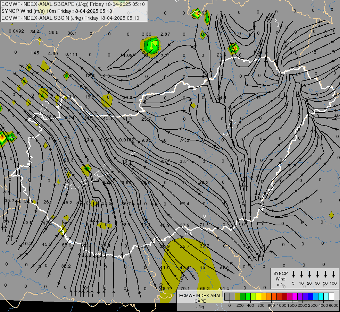The width and height of the screenshot is (340, 312).
Task: Click the grid value 74.3
Action: 184,140
